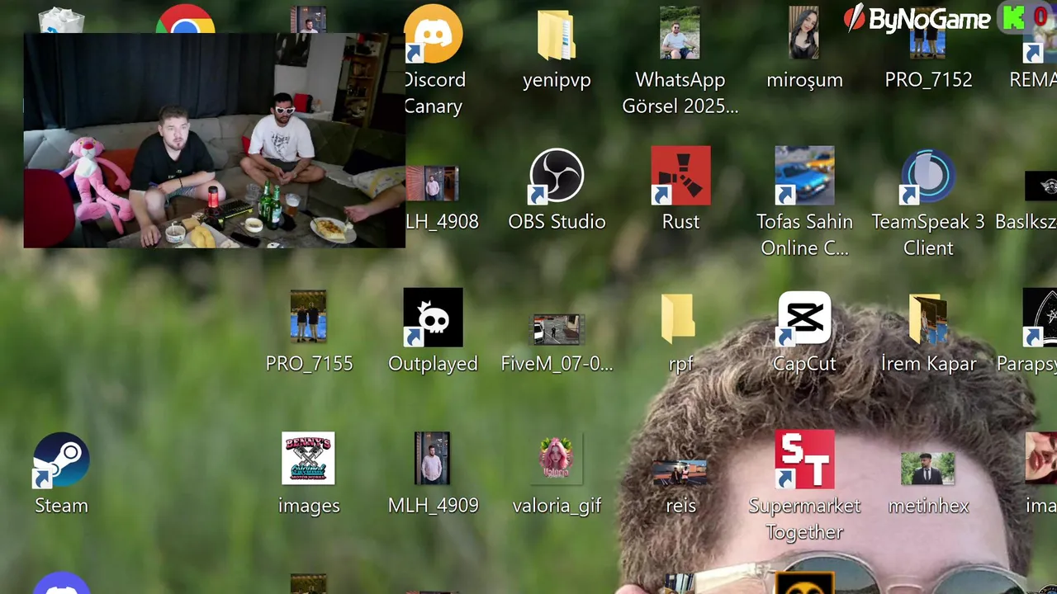Image resolution: width=1057 pixels, height=594 pixels.
Task: Open the Recycle Bin icon
Action: coord(61,20)
